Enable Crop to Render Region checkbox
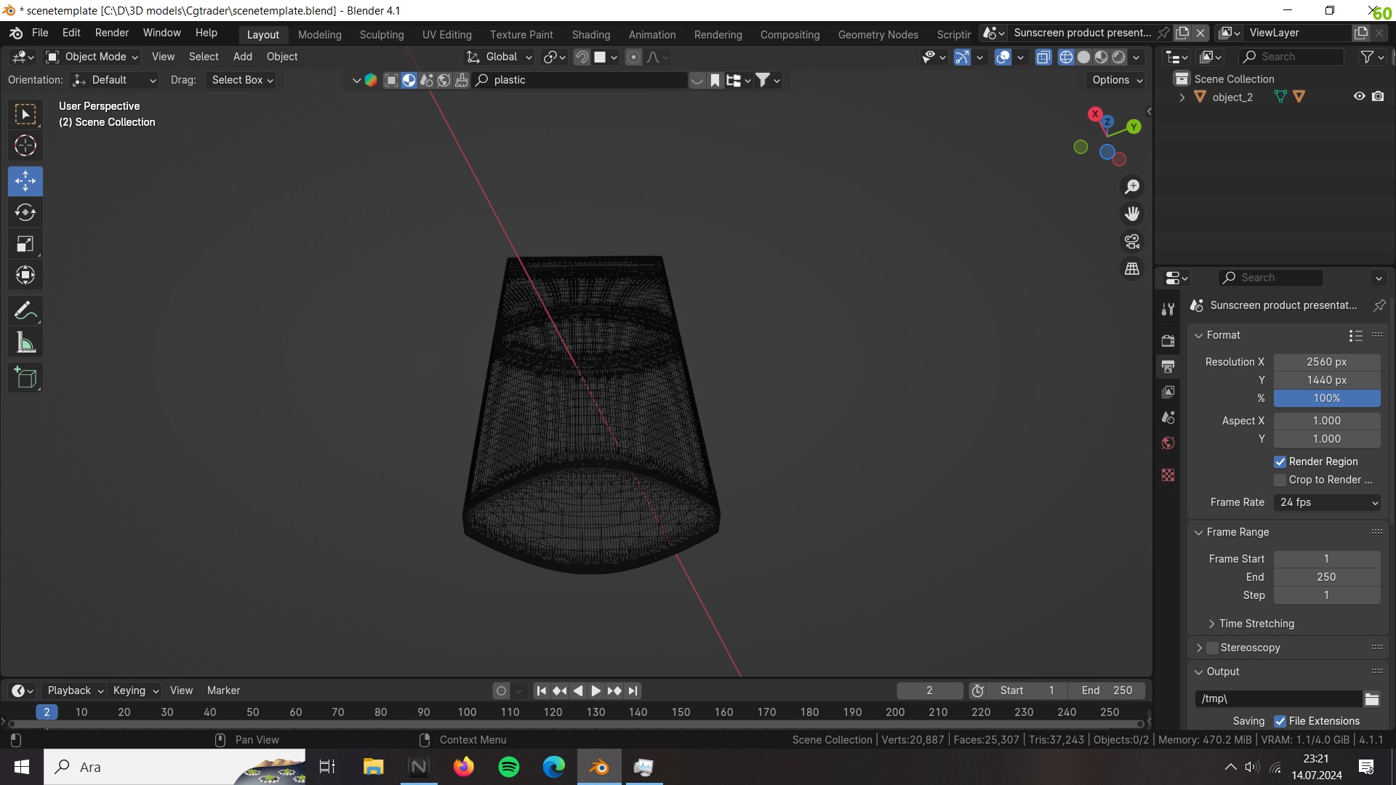 (x=1280, y=480)
